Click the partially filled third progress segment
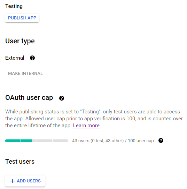 [34, 141]
